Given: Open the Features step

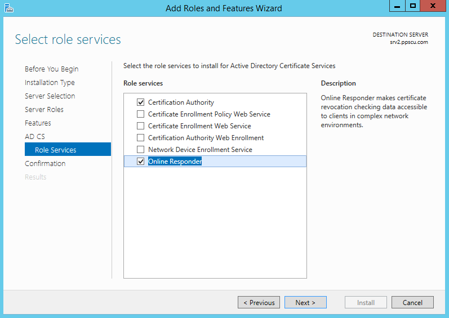Looking at the screenshot, I should point(38,123).
